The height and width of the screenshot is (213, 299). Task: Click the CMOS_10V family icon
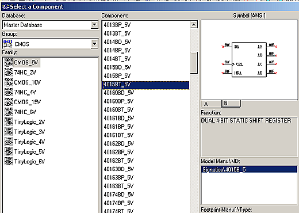pyautogui.click(x=9, y=82)
